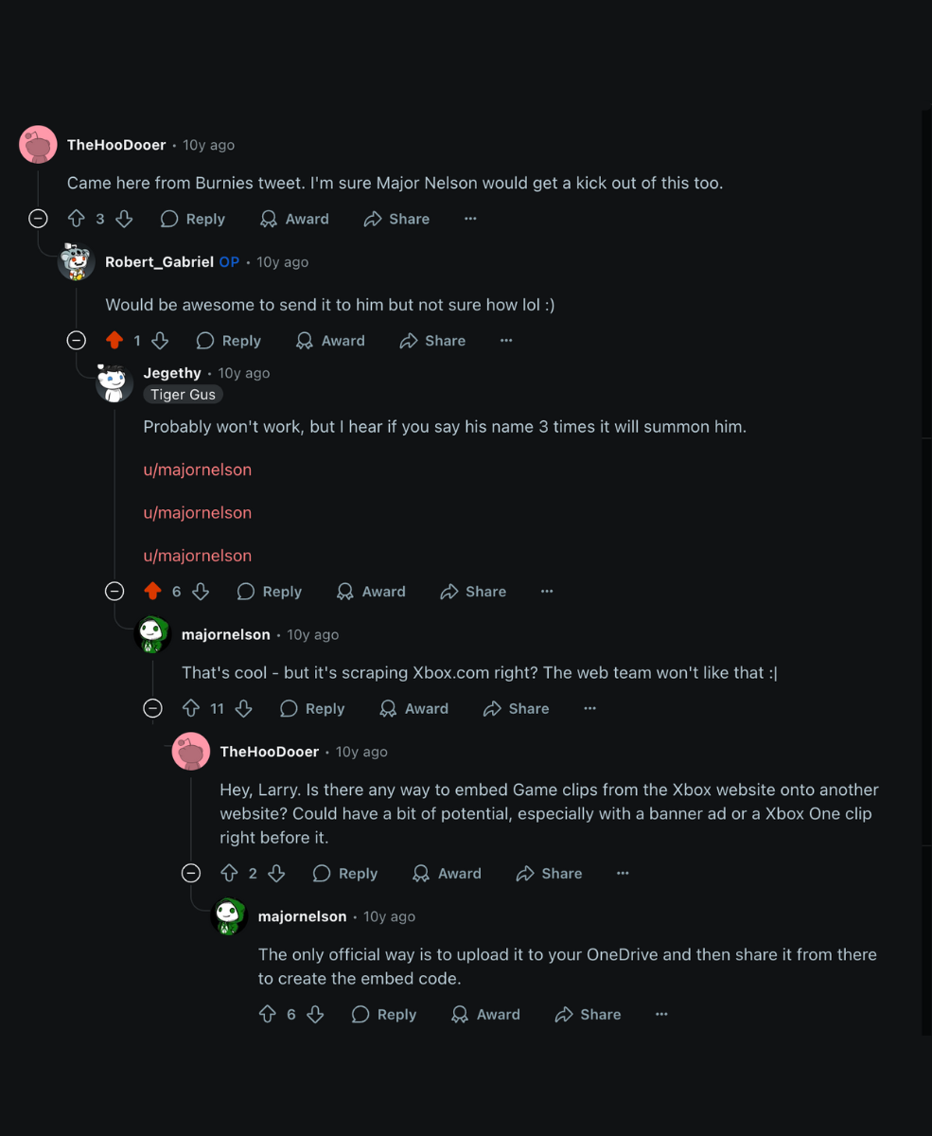
Task: Upvote TheHooDooer's top comment
Action: [77, 219]
